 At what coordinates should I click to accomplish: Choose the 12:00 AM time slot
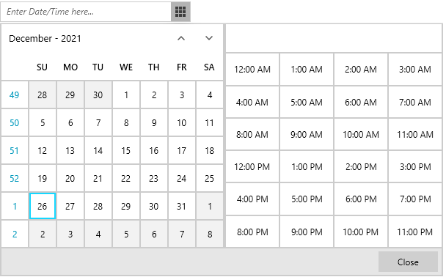pos(252,70)
